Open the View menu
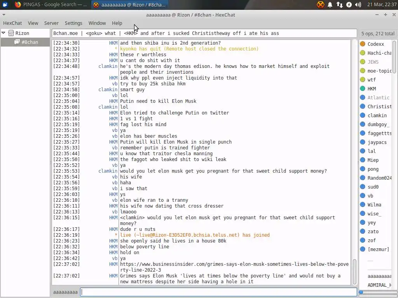The width and height of the screenshot is (398, 298). (33, 23)
